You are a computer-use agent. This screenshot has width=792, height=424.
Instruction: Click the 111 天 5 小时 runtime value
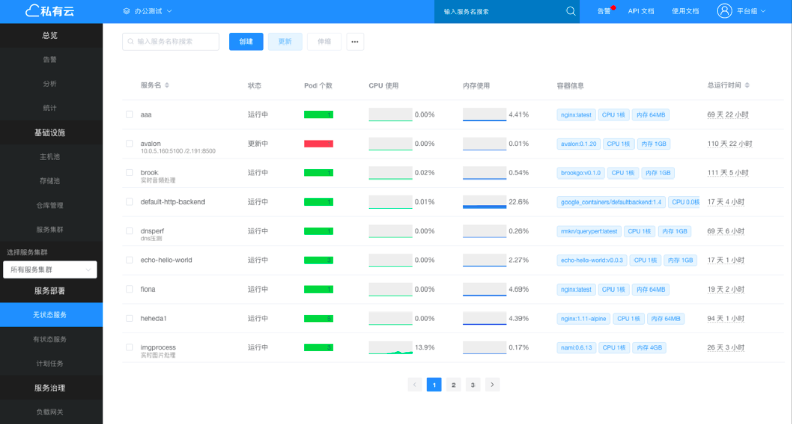[x=728, y=173]
